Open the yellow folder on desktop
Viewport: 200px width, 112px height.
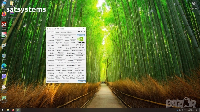click(12, 4)
